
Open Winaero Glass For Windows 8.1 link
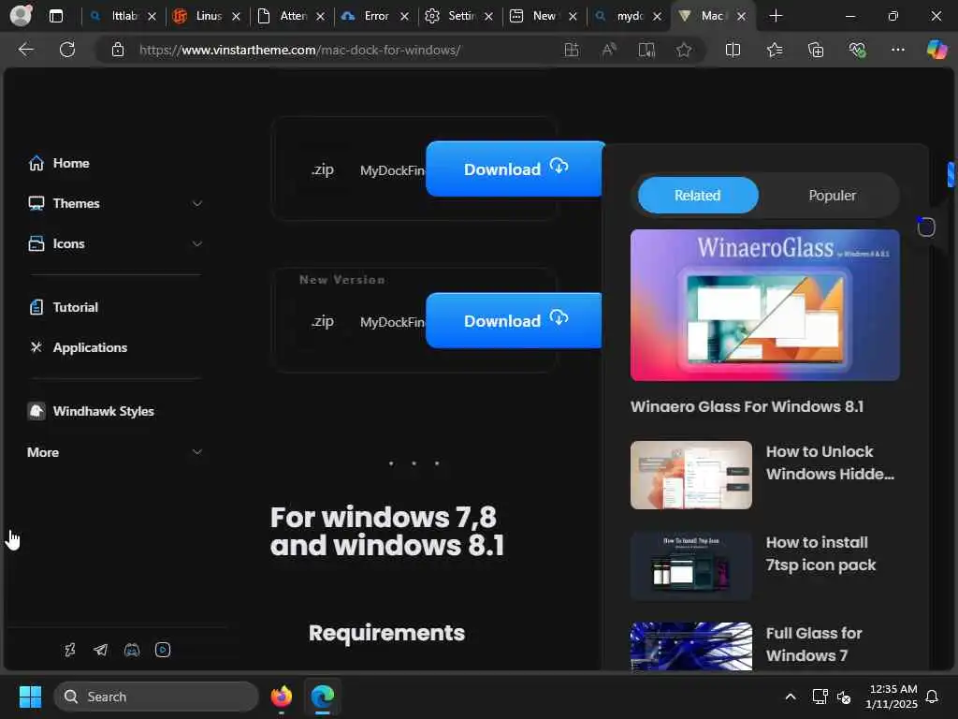[x=747, y=406]
